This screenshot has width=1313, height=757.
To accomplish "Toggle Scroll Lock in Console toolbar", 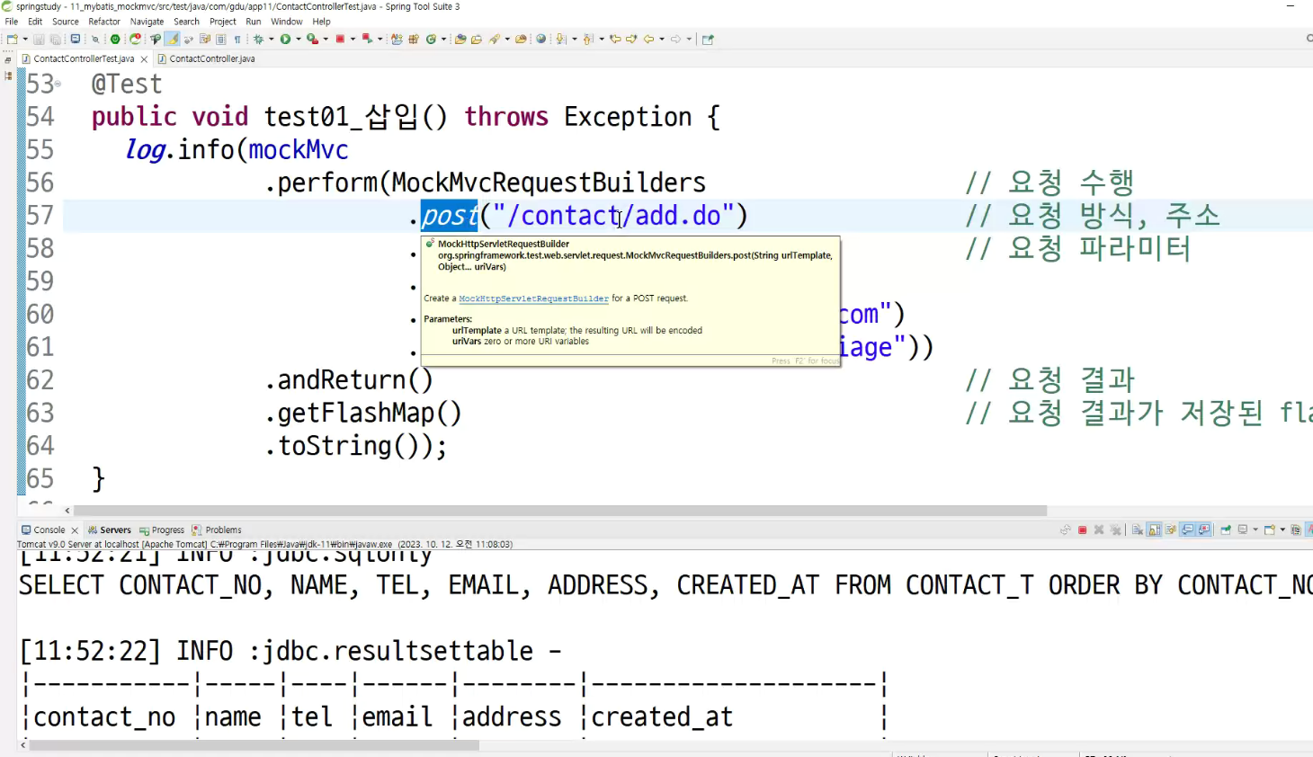I will pos(1154,530).
